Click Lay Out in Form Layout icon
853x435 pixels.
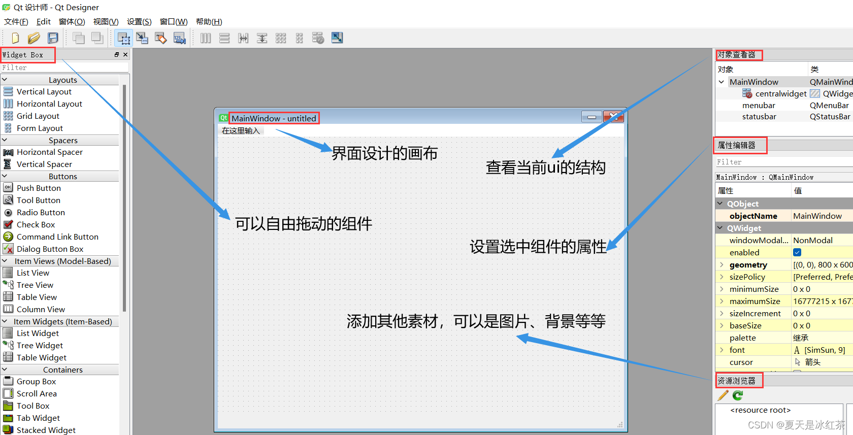tap(300, 38)
